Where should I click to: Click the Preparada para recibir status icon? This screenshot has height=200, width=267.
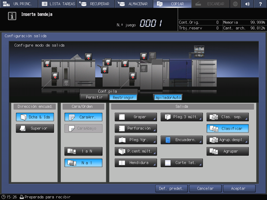[22, 197]
